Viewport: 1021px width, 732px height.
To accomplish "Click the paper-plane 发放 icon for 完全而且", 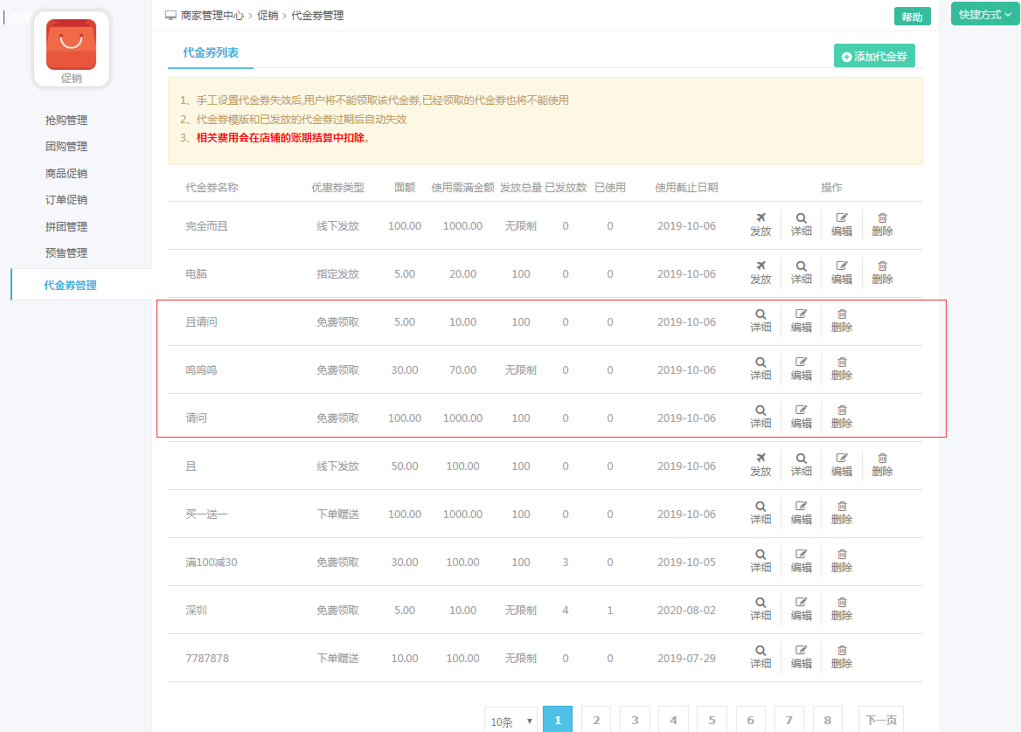I will point(761,224).
